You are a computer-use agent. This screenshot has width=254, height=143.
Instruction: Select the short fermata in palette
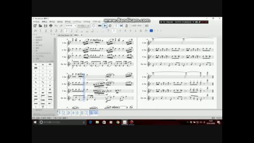[x=43, y=65]
